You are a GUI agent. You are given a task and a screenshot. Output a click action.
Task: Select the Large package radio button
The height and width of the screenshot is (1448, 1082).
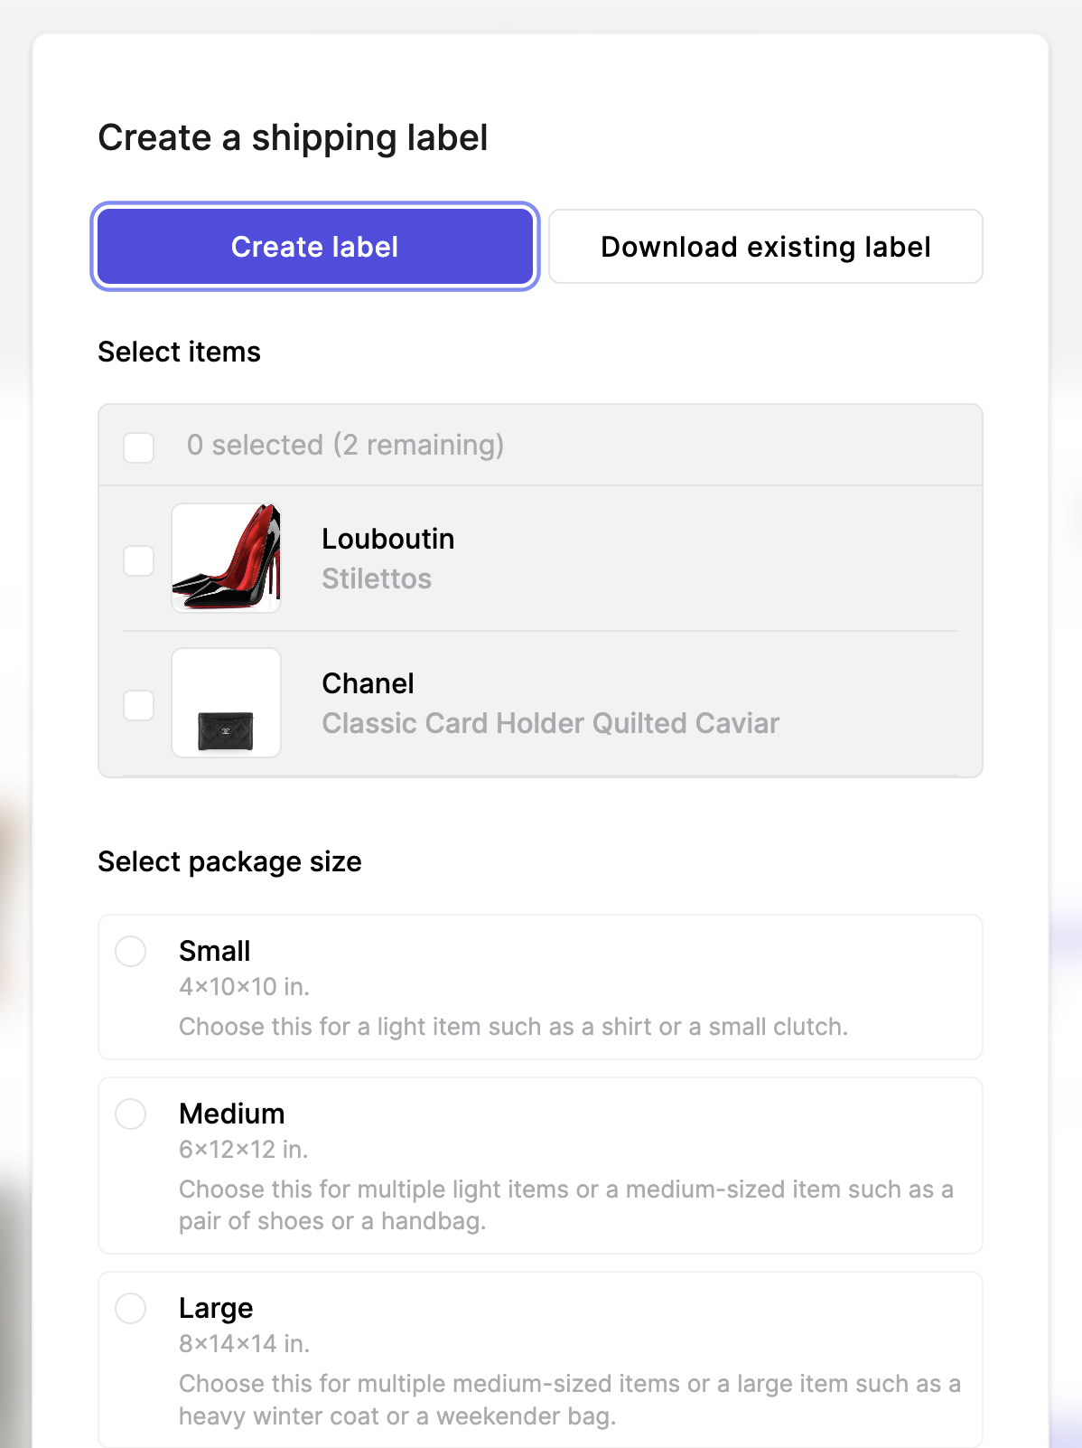click(x=131, y=1308)
